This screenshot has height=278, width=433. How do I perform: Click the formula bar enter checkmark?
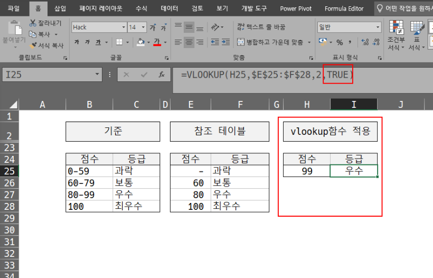(144, 75)
